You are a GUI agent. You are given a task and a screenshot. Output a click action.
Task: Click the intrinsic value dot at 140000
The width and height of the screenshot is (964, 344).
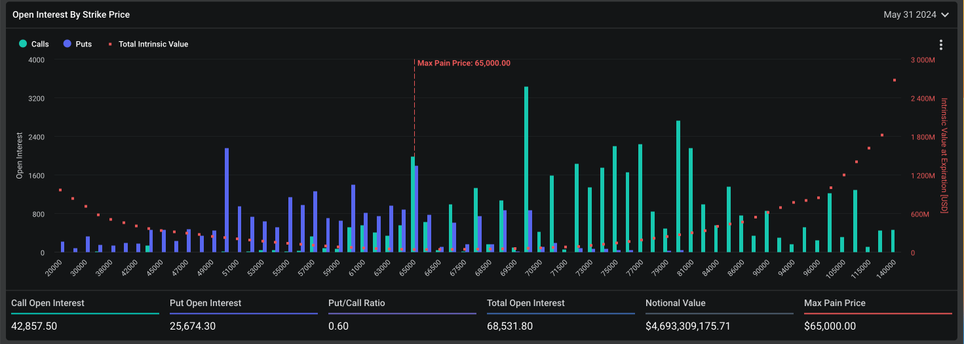click(895, 80)
